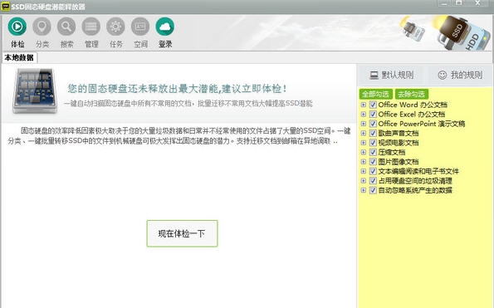Expand the 自动忽略系统产生的数据 node
Screen dimensions: 494x308
[364, 190]
